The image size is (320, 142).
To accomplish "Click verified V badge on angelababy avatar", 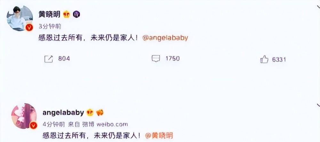I will pyautogui.click(x=34, y=125).
